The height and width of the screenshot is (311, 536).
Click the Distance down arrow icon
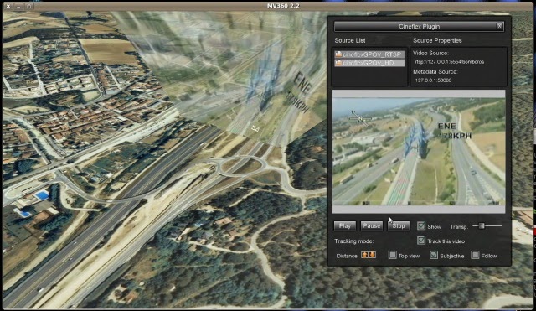click(372, 255)
